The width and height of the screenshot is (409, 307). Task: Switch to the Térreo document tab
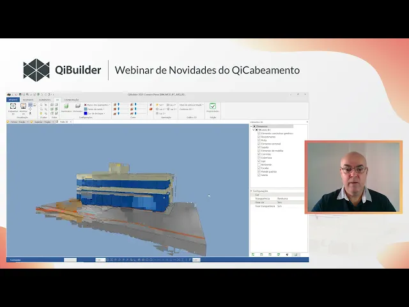[19, 122]
